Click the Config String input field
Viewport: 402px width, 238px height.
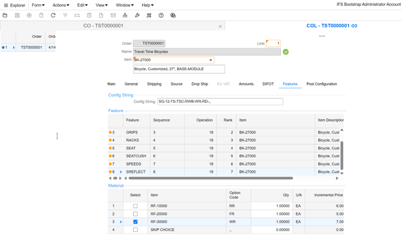click(220, 101)
